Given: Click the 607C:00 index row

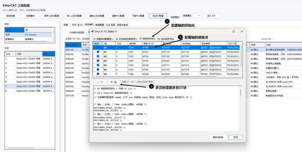Looking at the screenshot, I should point(73,95).
